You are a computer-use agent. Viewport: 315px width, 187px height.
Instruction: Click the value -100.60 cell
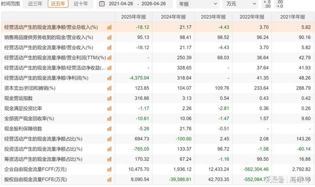(183, 139)
